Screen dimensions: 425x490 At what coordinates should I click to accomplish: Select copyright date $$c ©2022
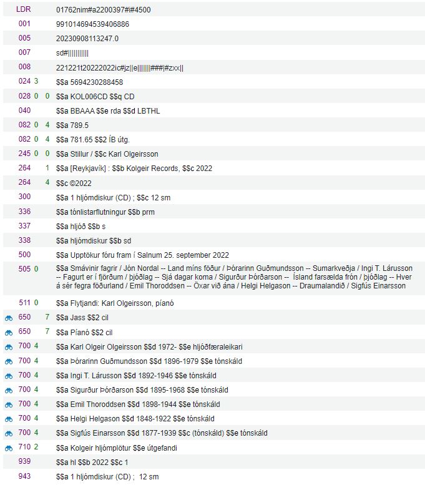click(74, 184)
